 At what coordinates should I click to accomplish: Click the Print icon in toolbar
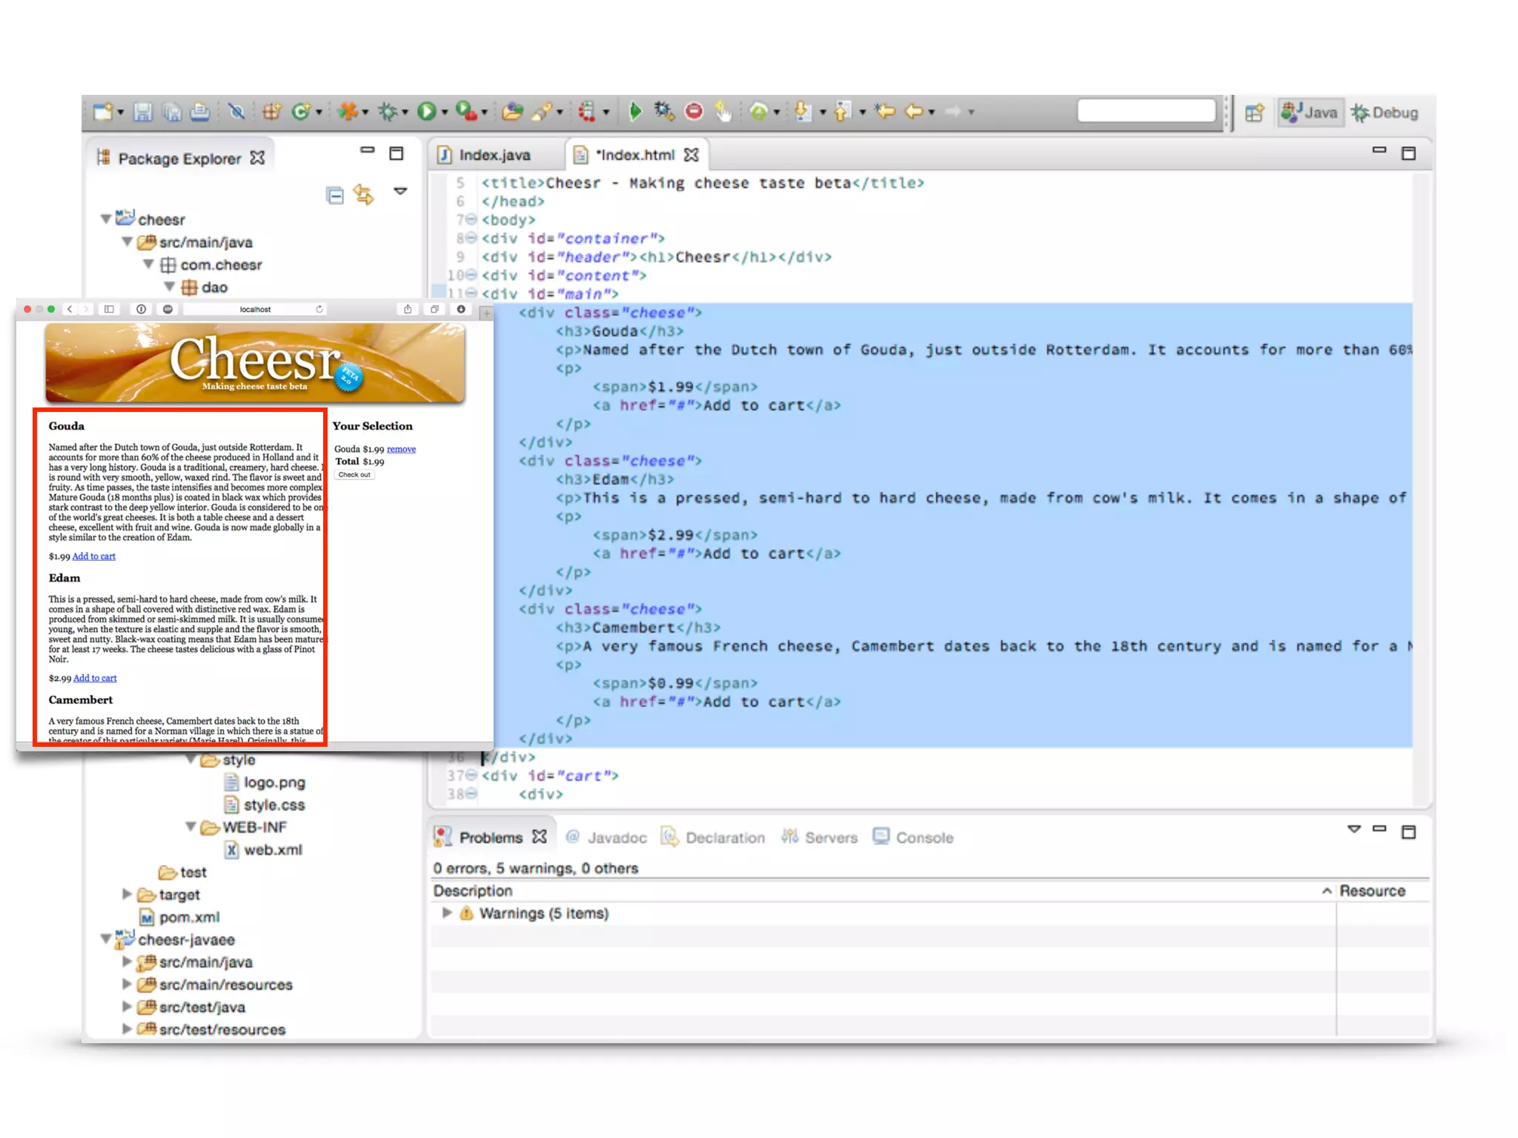[x=199, y=112]
